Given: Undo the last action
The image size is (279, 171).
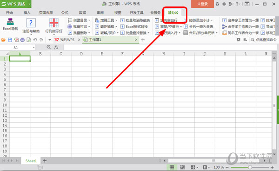Looking at the screenshot, I should coord(35,40).
